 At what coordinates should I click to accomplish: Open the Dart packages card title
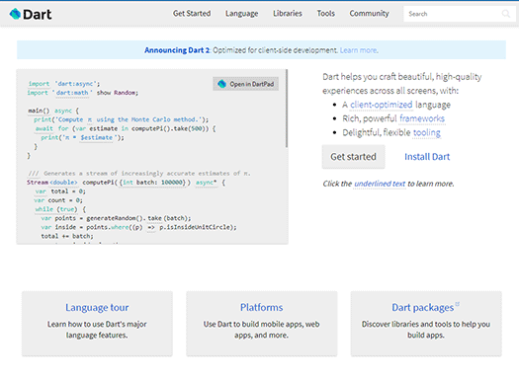pyautogui.click(x=423, y=308)
